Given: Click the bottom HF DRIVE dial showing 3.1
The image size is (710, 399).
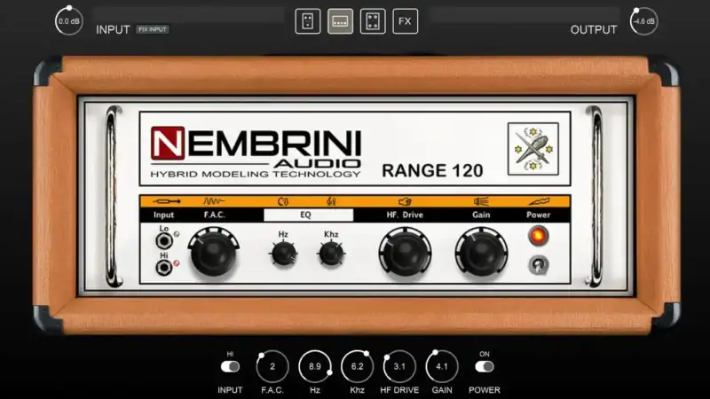Looking at the screenshot, I should (399, 366).
